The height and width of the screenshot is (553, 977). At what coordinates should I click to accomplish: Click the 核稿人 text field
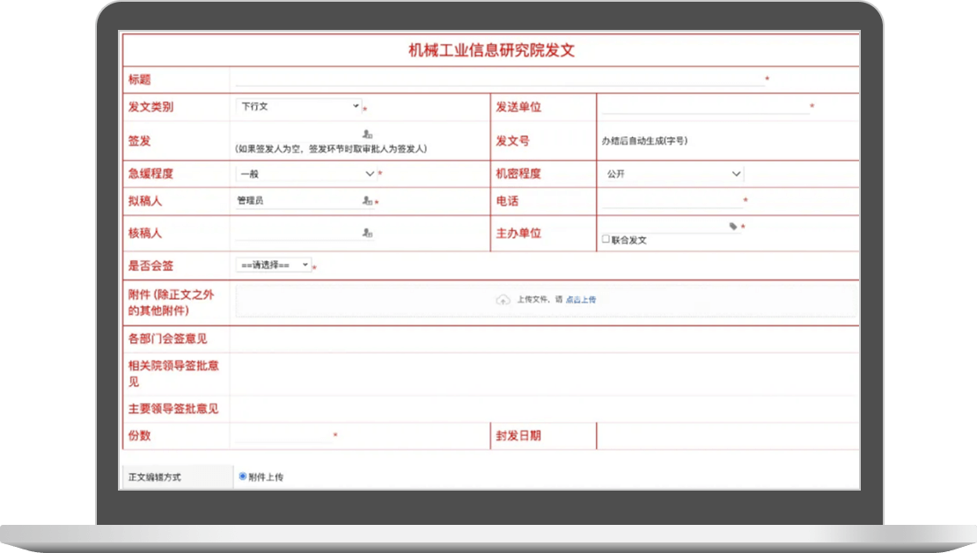[x=297, y=234]
